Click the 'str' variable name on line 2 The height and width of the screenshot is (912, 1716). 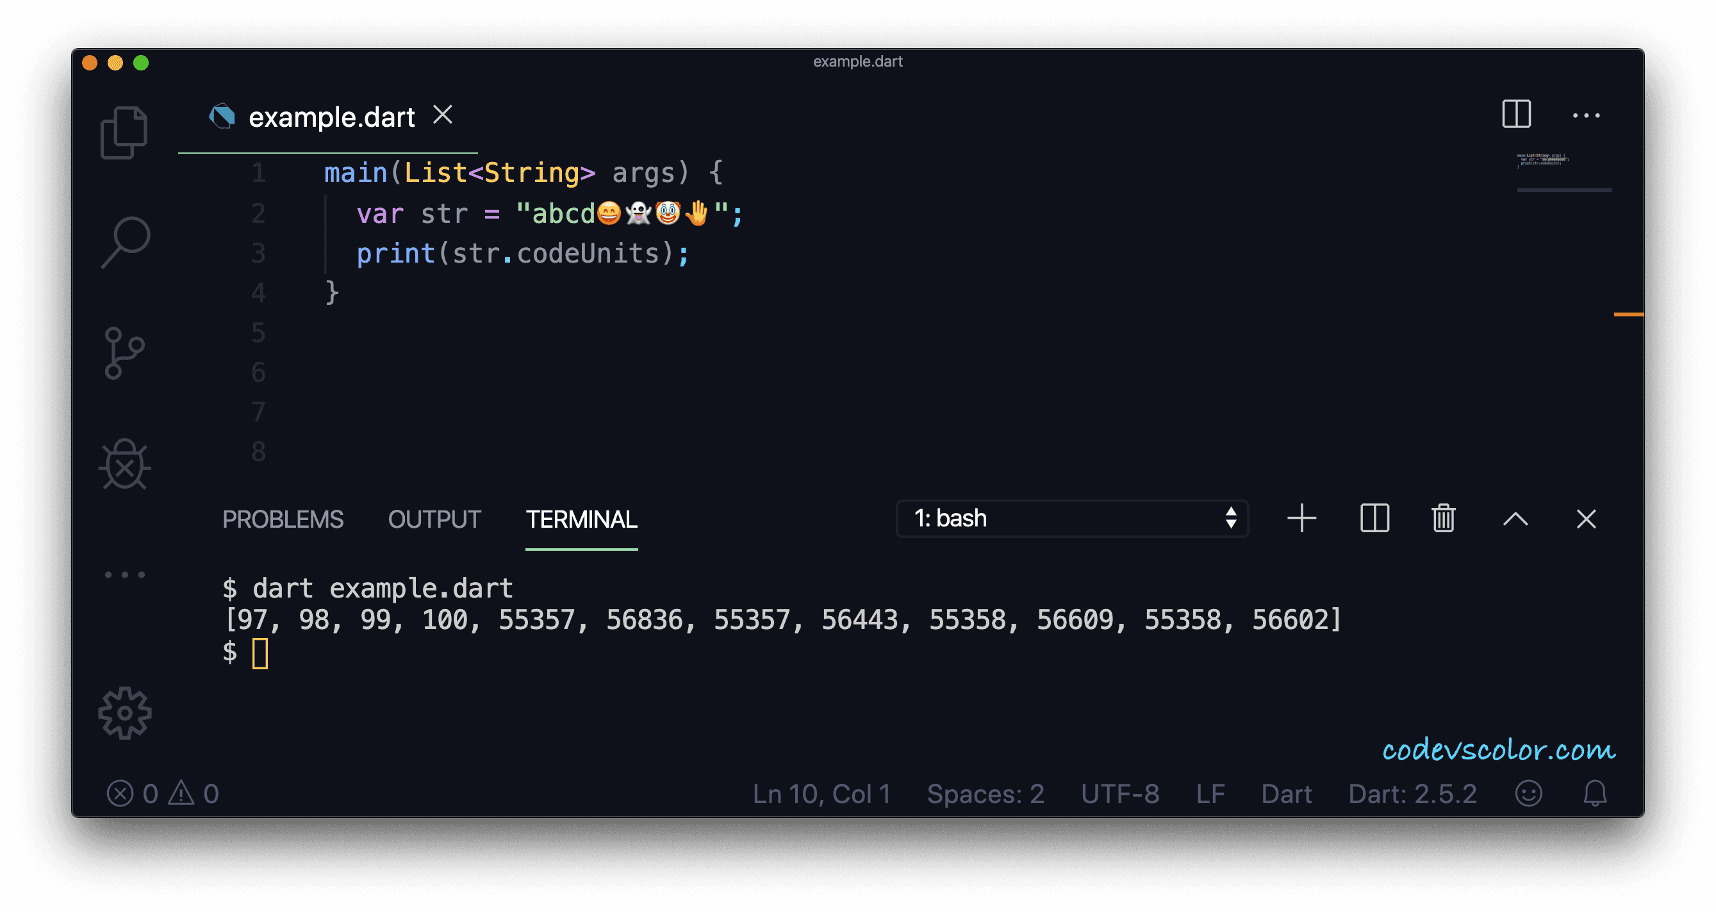click(x=443, y=214)
